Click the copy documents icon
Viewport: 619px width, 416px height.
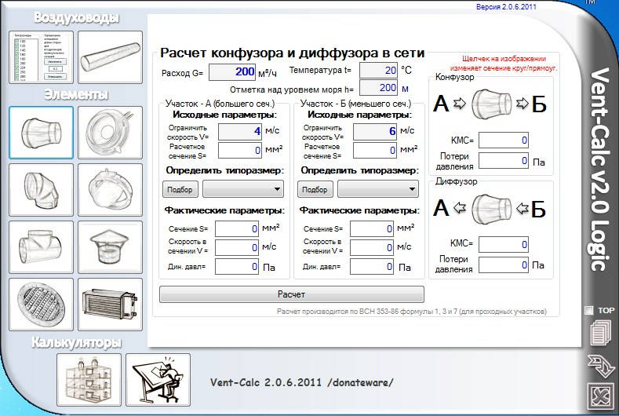click(x=599, y=333)
